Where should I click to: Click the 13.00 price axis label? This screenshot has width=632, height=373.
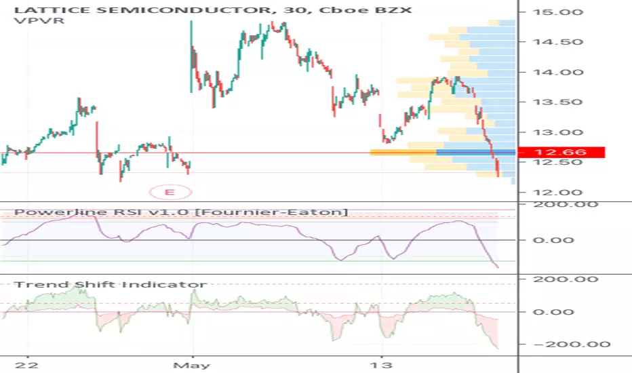[558, 132]
